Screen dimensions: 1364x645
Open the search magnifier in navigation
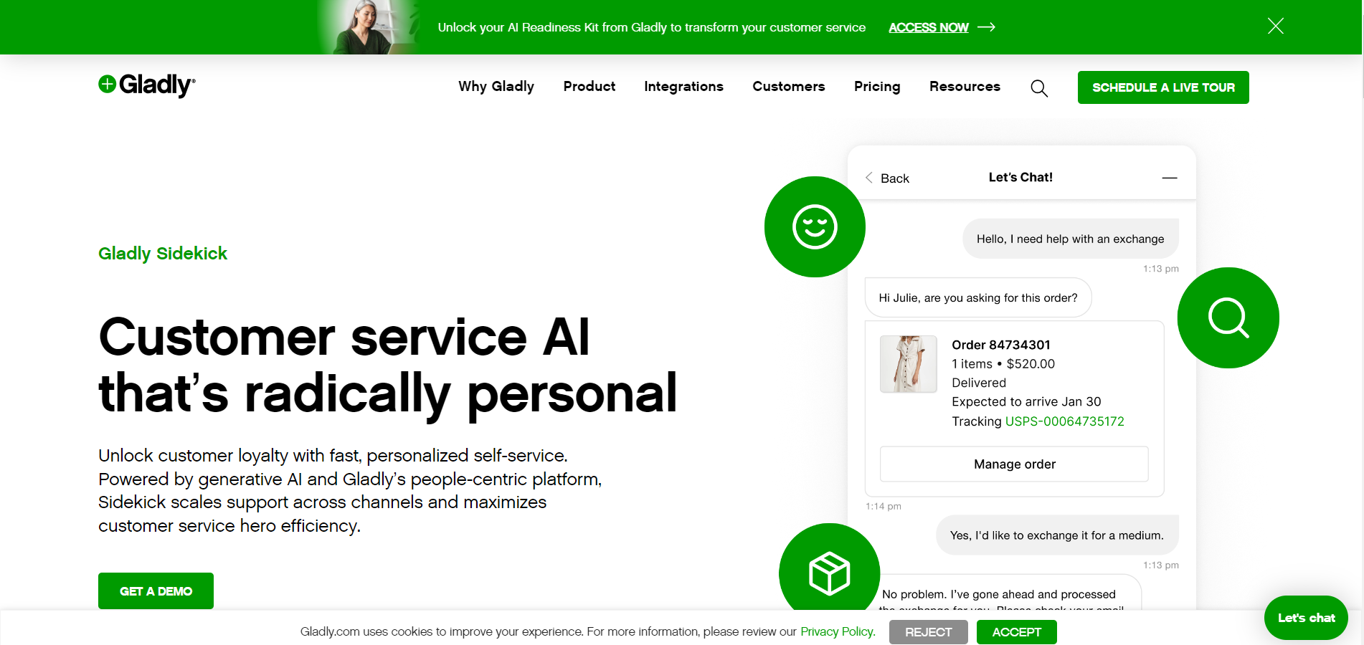pos(1039,88)
